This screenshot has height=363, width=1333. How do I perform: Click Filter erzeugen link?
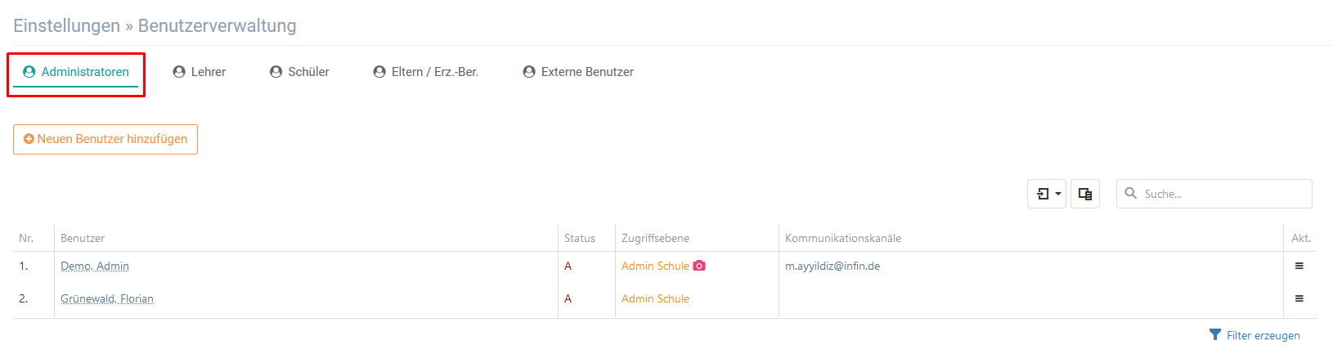point(1263,335)
